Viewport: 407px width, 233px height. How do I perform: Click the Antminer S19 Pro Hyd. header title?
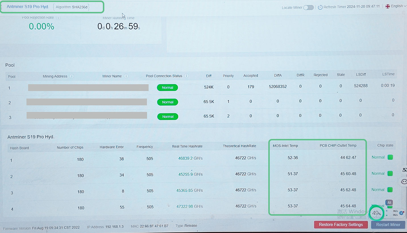(x=28, y=7)
